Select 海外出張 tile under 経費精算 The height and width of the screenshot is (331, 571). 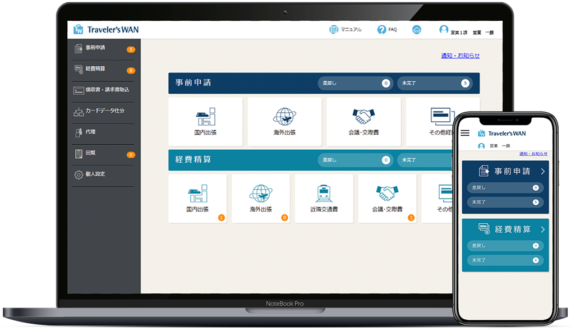pyautogui.click(x=261, y=198)
